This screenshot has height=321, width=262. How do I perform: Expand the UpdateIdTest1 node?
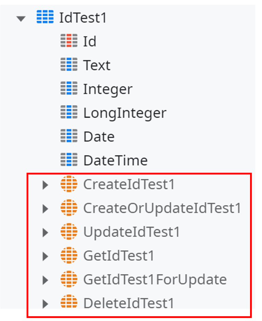coord(45,232)
